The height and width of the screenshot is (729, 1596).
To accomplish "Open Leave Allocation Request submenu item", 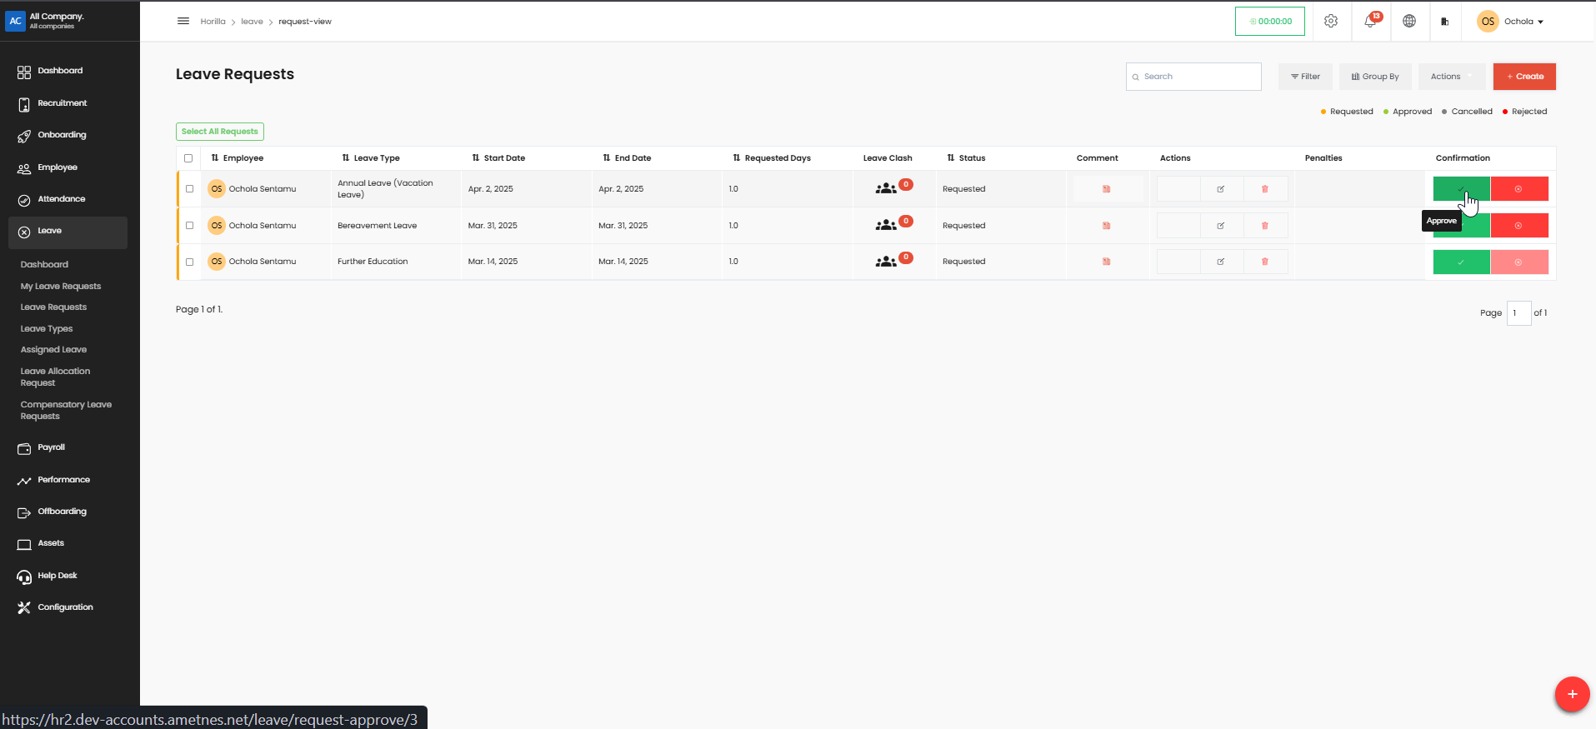I will tap(55, 377).
